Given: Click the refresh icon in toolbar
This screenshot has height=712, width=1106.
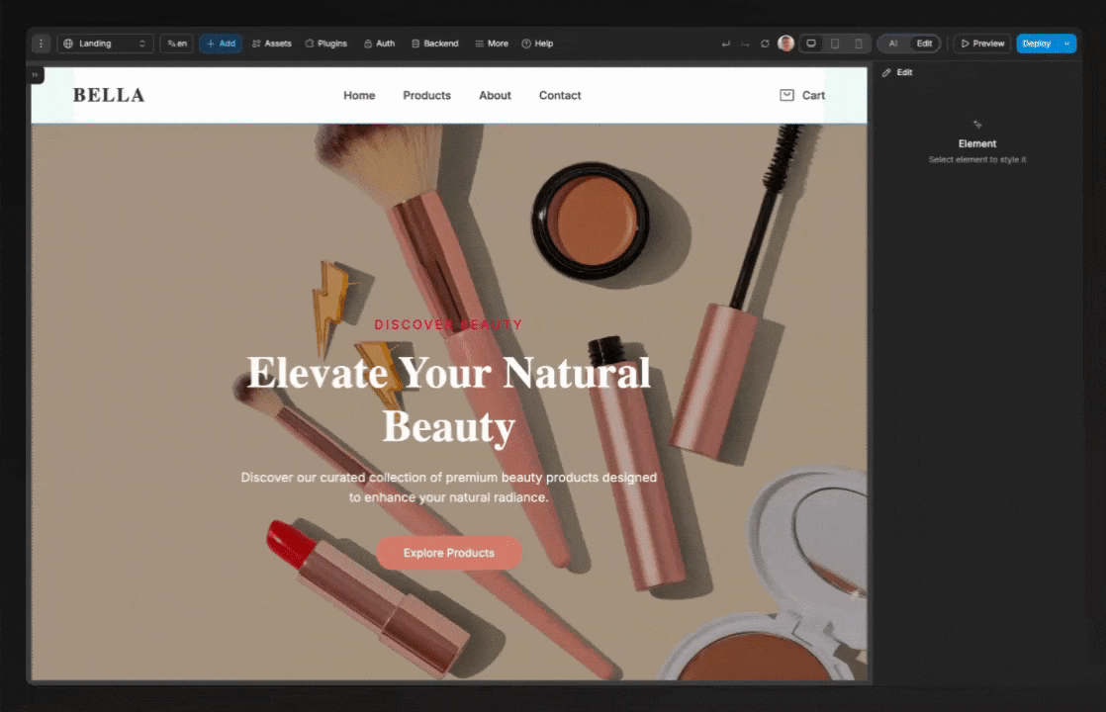Looking at the screenshot, I should [765, 44].
